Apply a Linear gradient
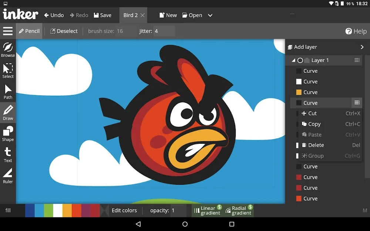 coord(208,211)
